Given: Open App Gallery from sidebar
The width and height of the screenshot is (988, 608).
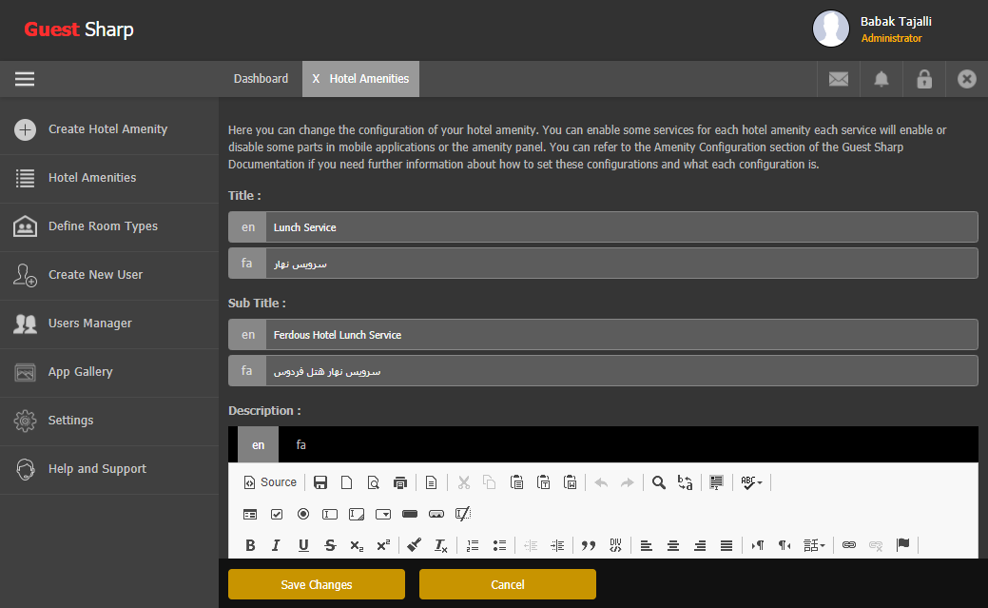Looking at the screenshot, I should (109, 372).
